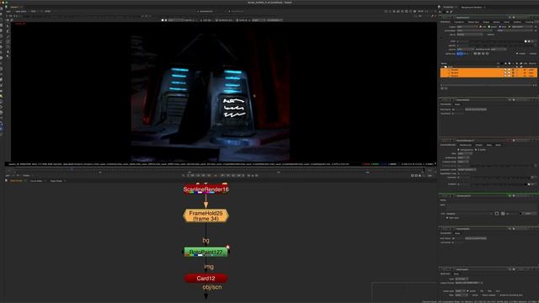Open the Tracking tab in RotoPaint properties
The width and height of the screenshot is (539, 303).
[x=530, y=22]
